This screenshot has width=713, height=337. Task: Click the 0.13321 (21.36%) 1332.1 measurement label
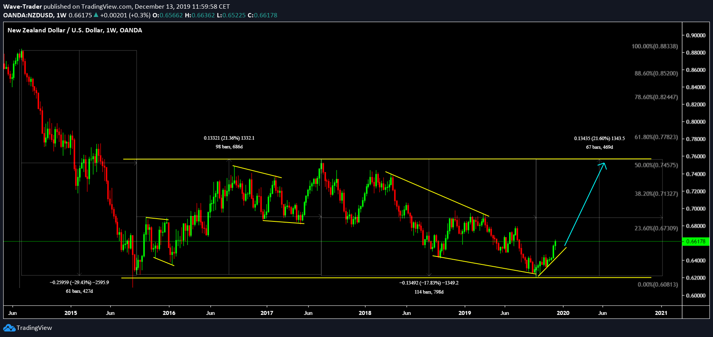click(x=229, y=138)
